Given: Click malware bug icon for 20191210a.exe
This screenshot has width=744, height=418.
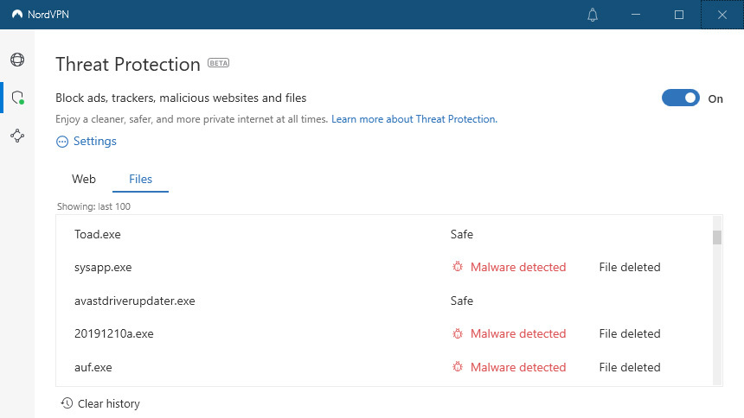Looking at the screenshot, I should click(458, 333).
